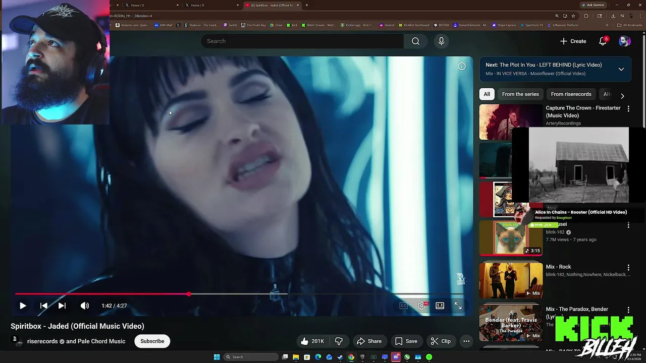
Task: Select the From the series chip
Action: [520, 94]
